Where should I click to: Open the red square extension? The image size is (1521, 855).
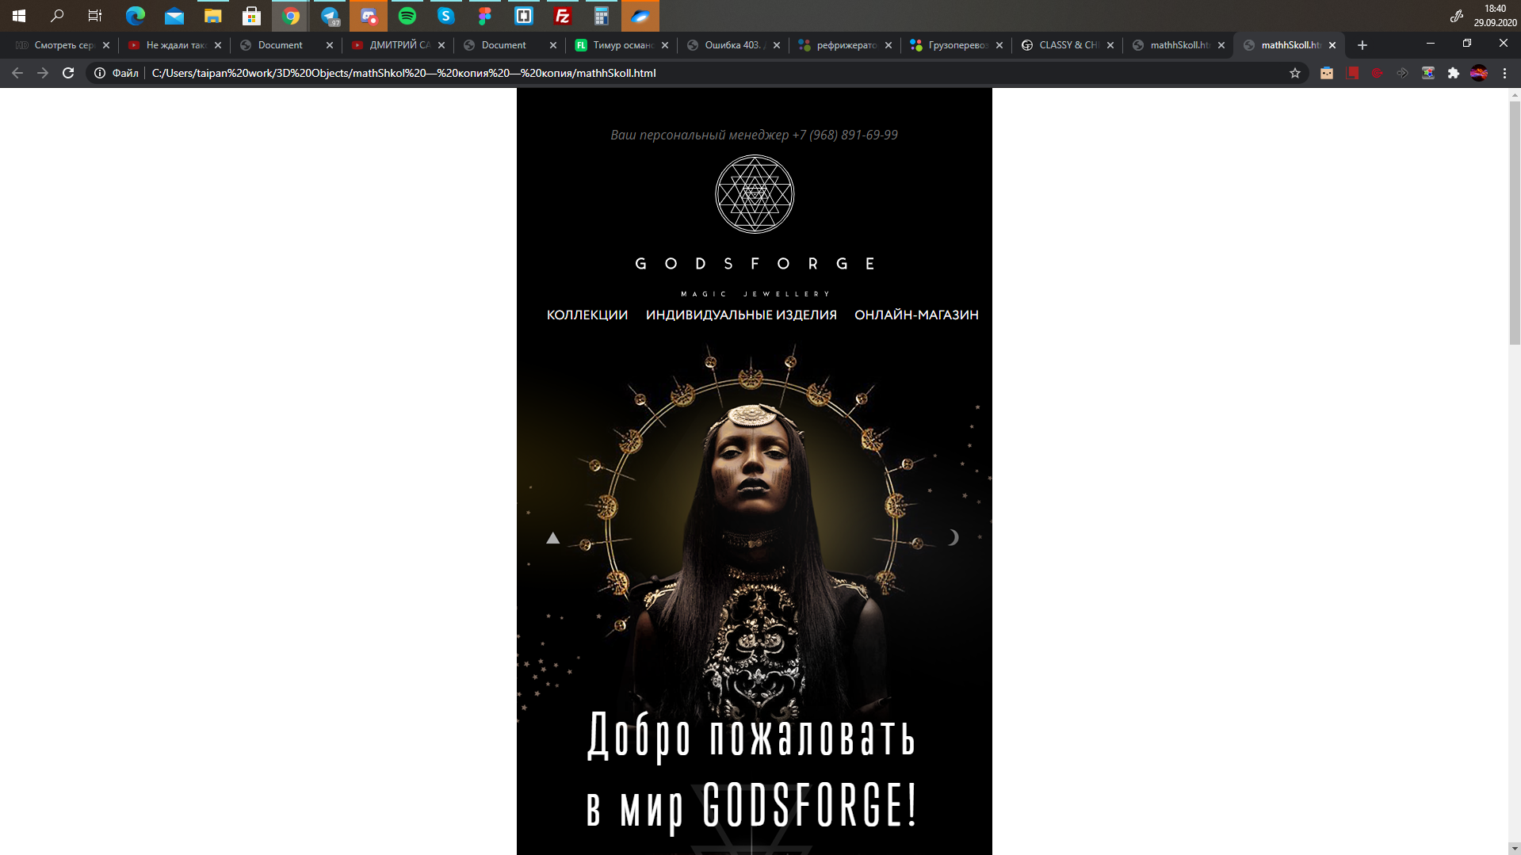tap(1352, 73)
